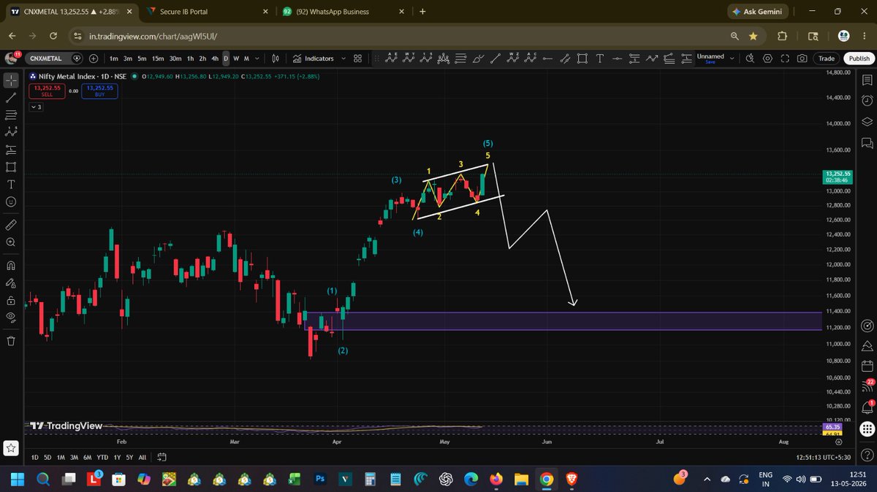Remove drawings using the trash icon
Screen dimensions: 877x492
[x=11, y=341]
